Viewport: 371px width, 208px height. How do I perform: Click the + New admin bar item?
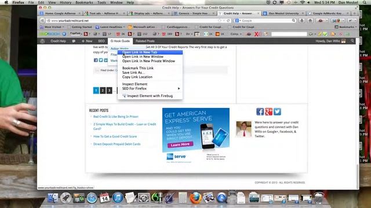coord(87,41)
